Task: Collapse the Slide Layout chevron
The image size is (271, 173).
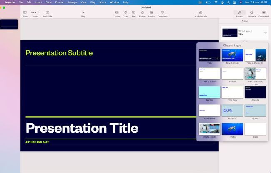Action: [x=265, y=32]
